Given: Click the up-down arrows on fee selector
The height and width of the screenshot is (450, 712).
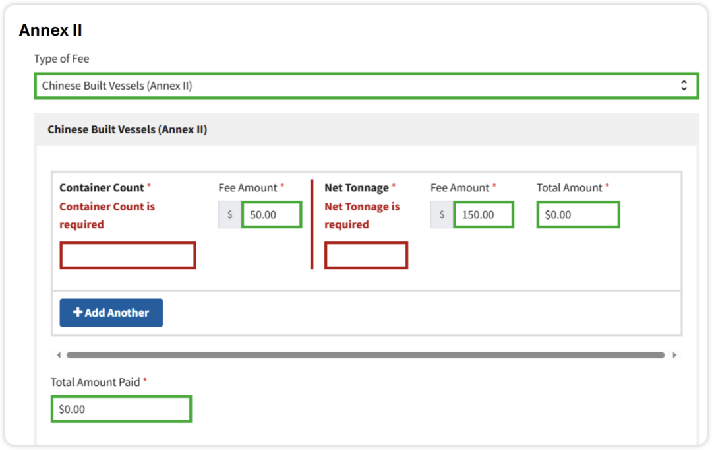Looking at the screenshot, I should click(x=684, y=86).
